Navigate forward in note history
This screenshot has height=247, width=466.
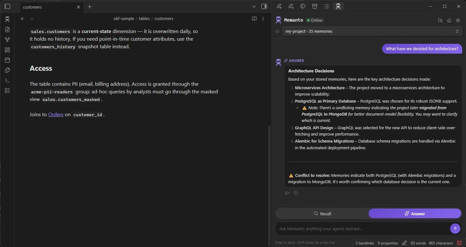coord(31,19)
